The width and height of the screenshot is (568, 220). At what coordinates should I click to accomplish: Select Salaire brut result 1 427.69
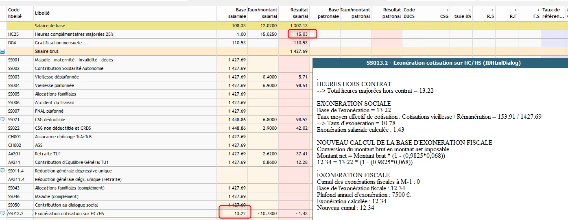pos(299,51)
